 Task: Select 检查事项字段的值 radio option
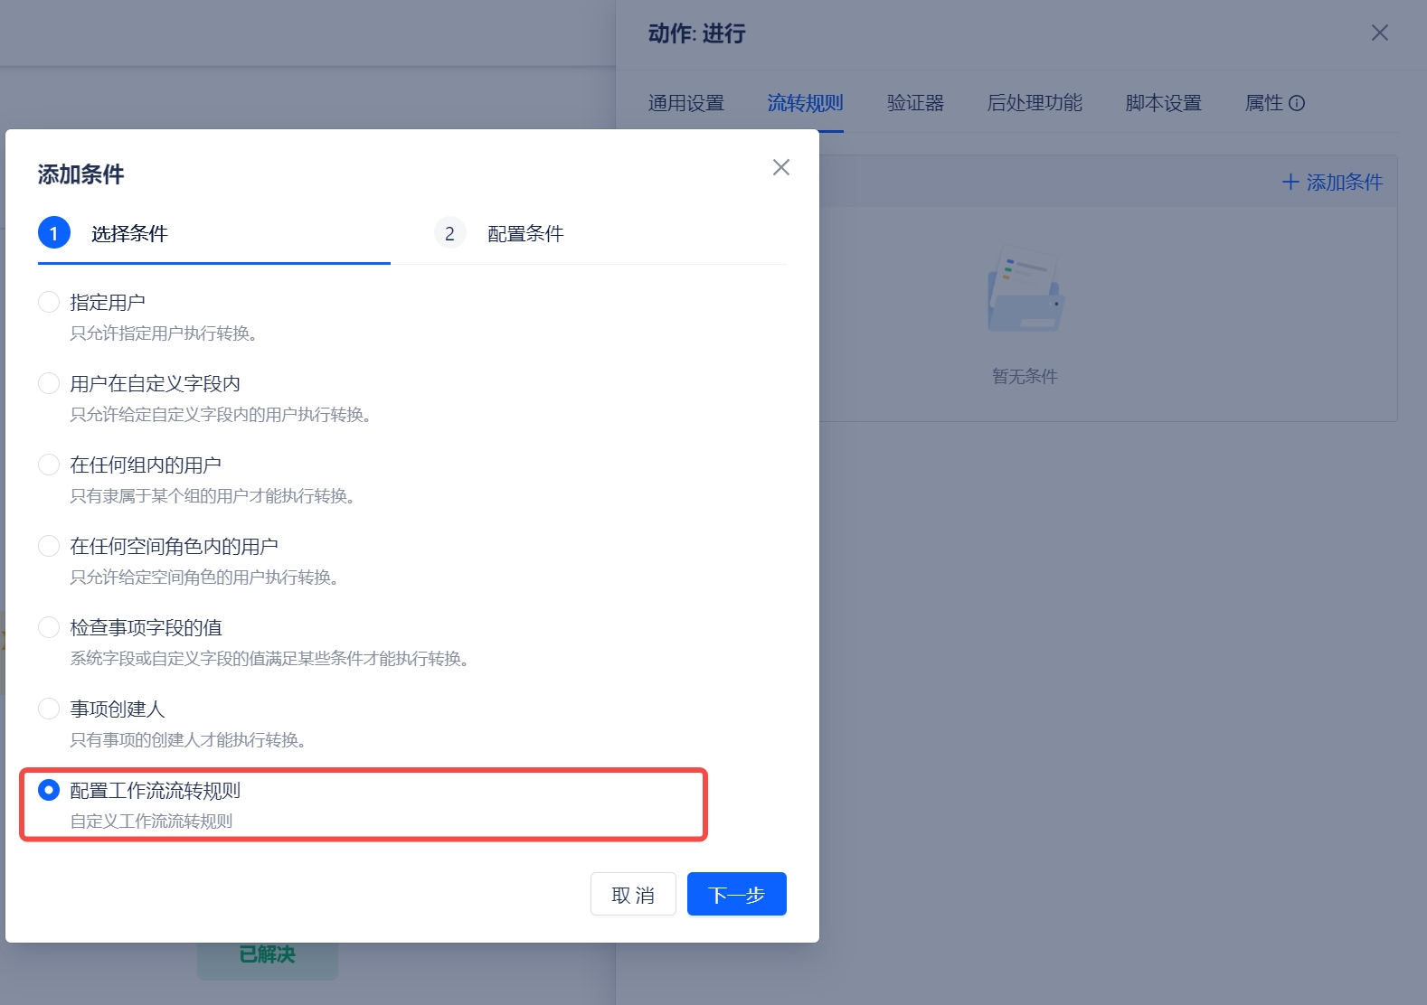49,627
